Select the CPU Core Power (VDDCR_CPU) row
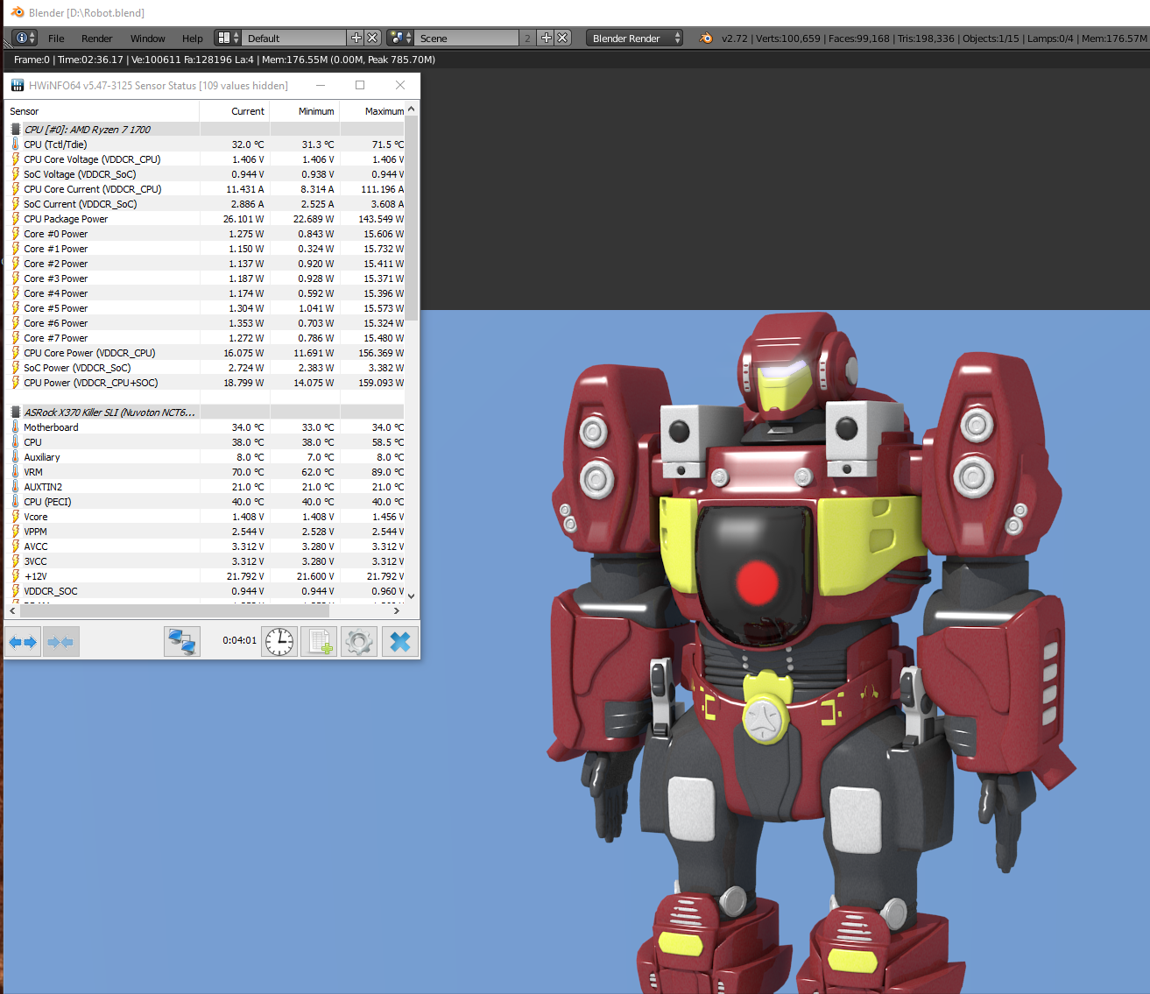 (206, 353)
